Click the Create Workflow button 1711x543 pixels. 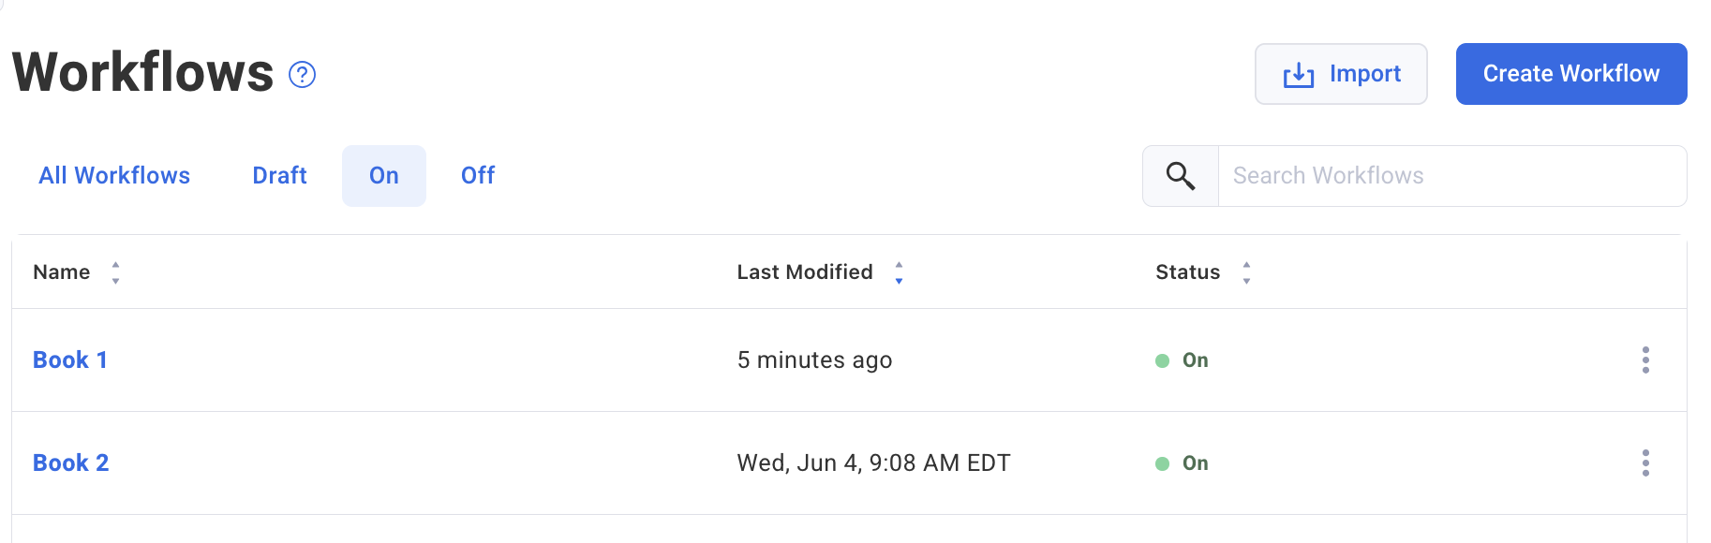pyautogui.click(x=1570, y=73)
